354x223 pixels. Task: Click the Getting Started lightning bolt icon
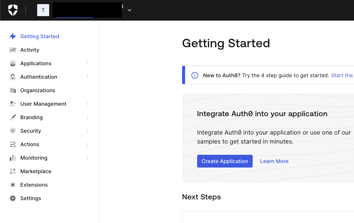13,36
